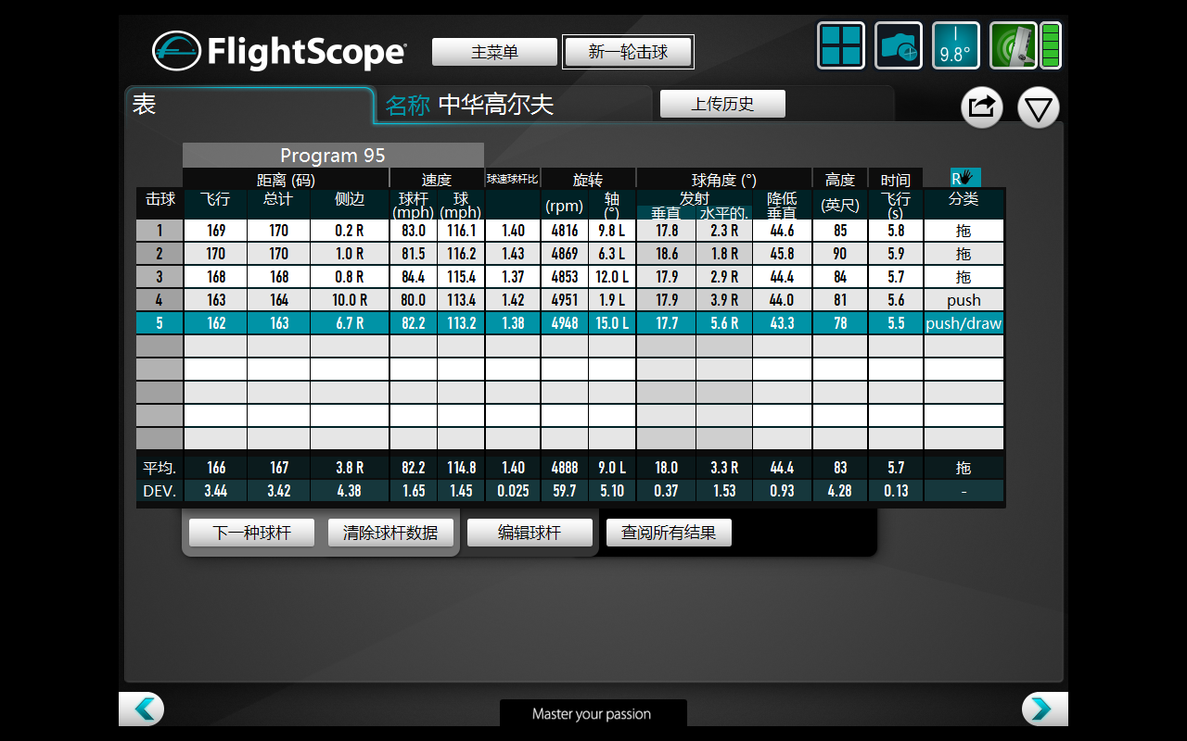Start a new round with 新一轮击球
This screenshot has width=1187, height=741.
[x=628, y=52]
